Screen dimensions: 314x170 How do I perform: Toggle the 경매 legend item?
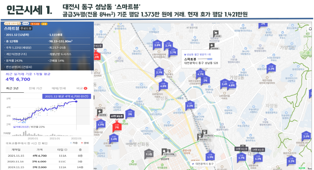coord(85,143)
